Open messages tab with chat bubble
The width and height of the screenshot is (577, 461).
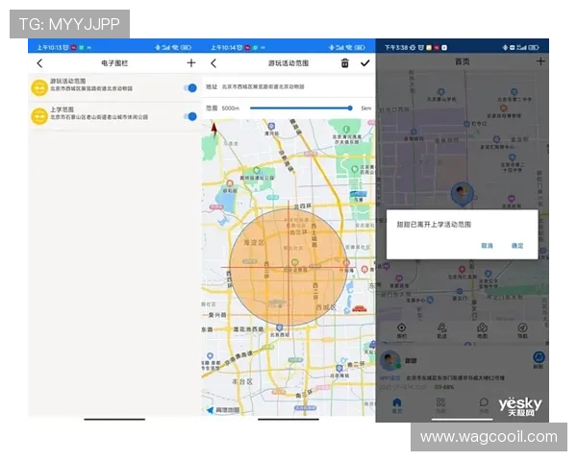pyautogui.click(x=484, y=405)
